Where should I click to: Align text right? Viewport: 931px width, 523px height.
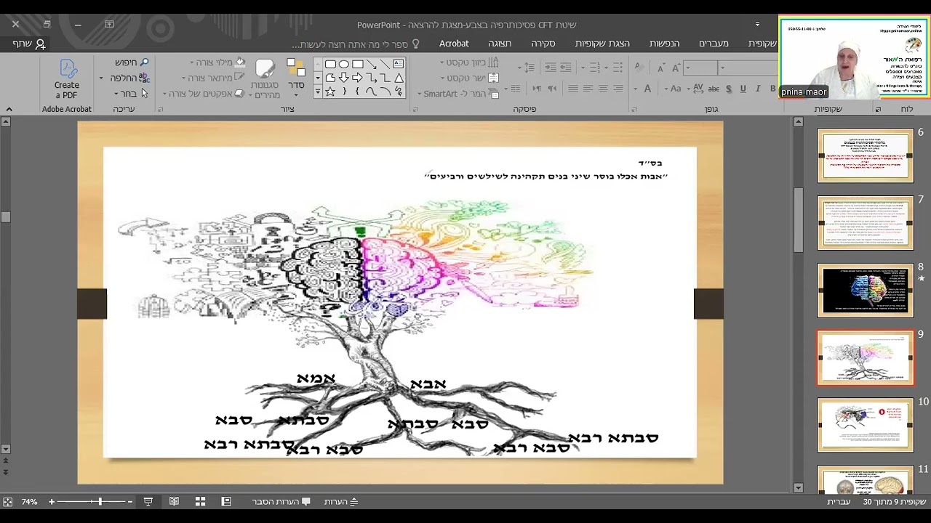point(618,89)
